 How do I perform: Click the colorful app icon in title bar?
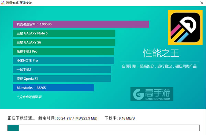point(3,3)
